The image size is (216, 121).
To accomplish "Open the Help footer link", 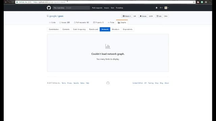I will tap(87, 83).
